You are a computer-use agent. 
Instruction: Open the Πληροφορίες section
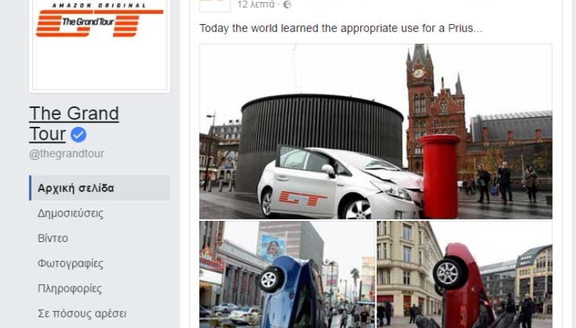[x=70, y=289]
